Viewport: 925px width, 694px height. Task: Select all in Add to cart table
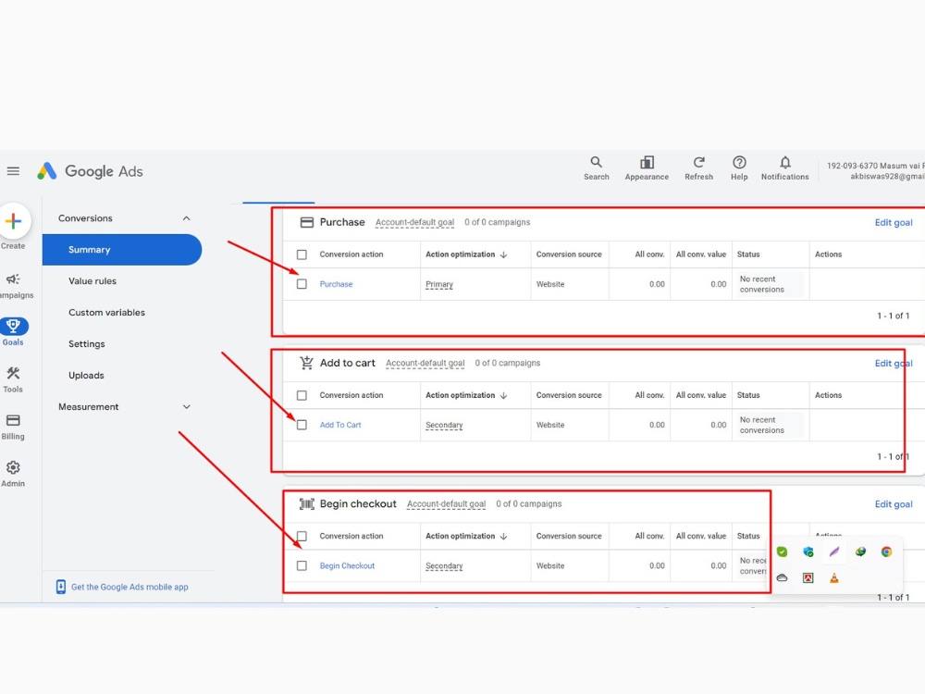(302, 395)
